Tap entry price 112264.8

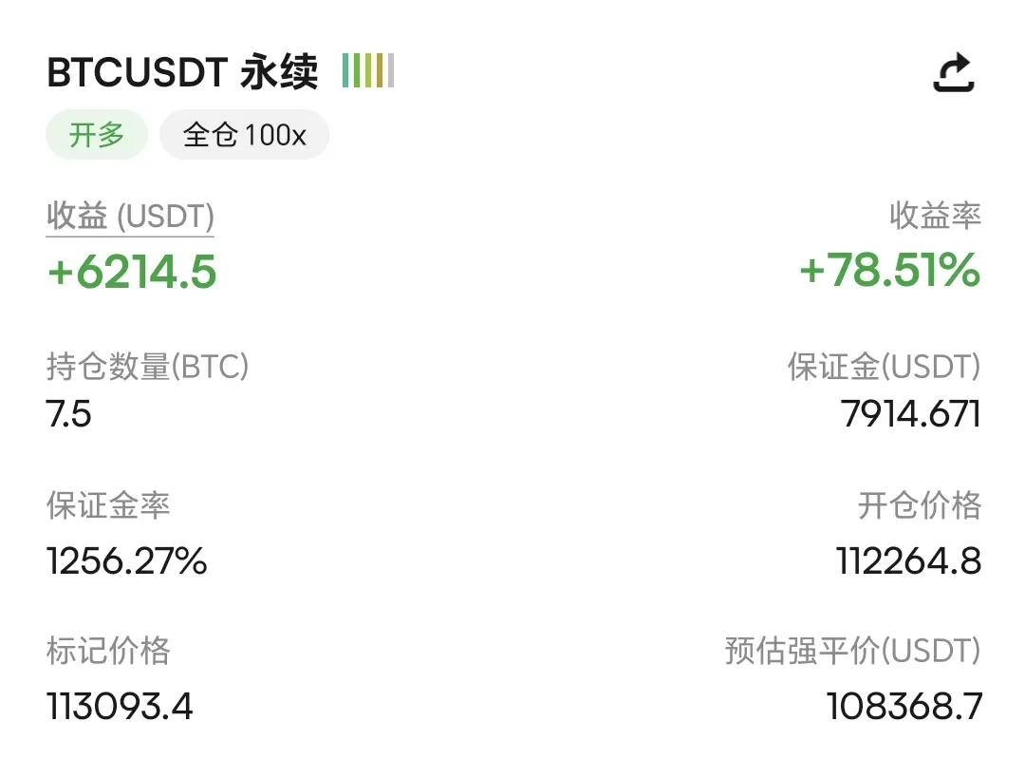click(908, 561)
